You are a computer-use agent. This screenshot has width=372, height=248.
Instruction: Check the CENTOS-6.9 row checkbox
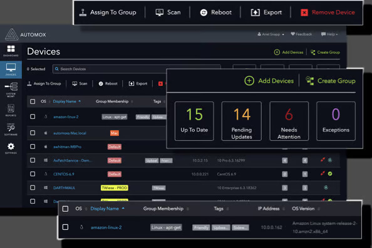click(33, 174)
